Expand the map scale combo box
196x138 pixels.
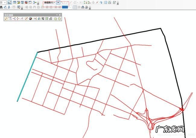pyautogui.click(x=5, y=2)
